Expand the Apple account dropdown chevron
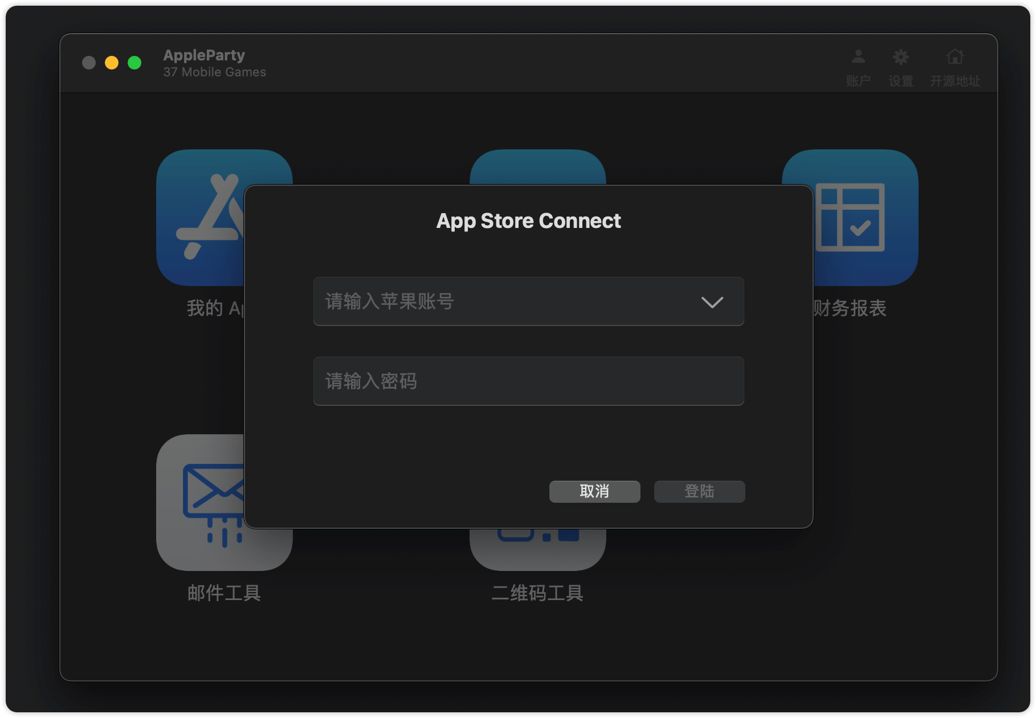 point(712,301)
